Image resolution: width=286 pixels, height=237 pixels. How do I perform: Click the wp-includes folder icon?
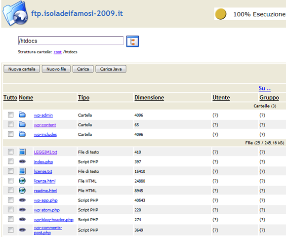click(x=22, y=134)
